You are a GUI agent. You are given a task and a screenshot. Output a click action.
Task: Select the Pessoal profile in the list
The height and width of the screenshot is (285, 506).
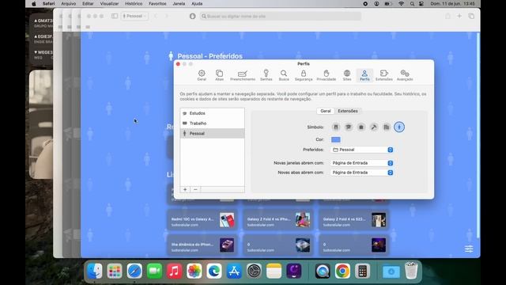(x=212, y=134)
